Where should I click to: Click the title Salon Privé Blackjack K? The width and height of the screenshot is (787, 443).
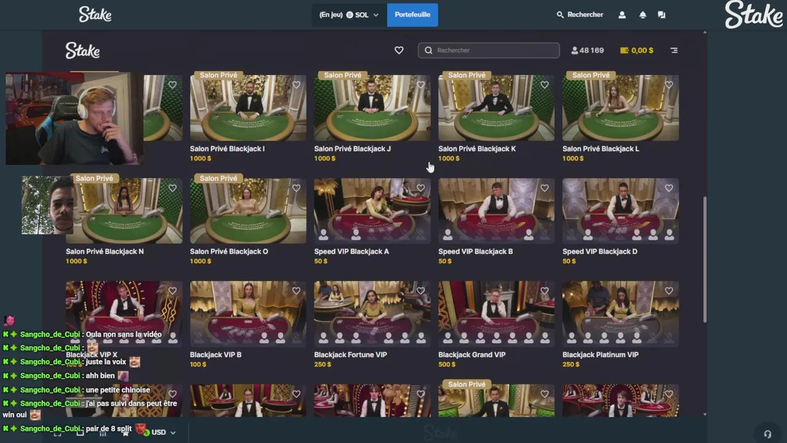click(477, 149)
